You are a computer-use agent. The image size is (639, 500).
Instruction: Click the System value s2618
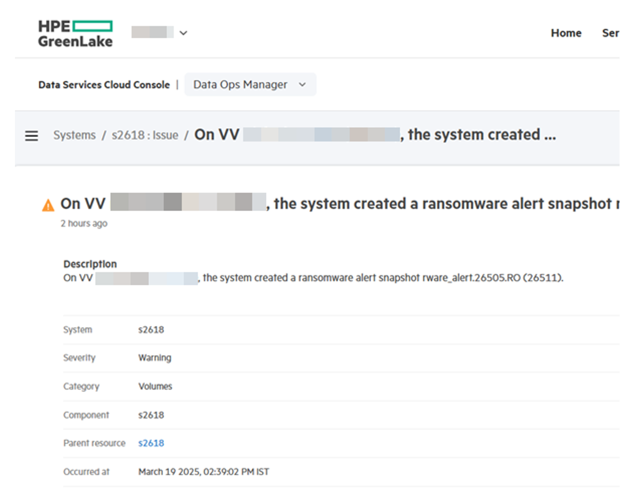point(151,330)
